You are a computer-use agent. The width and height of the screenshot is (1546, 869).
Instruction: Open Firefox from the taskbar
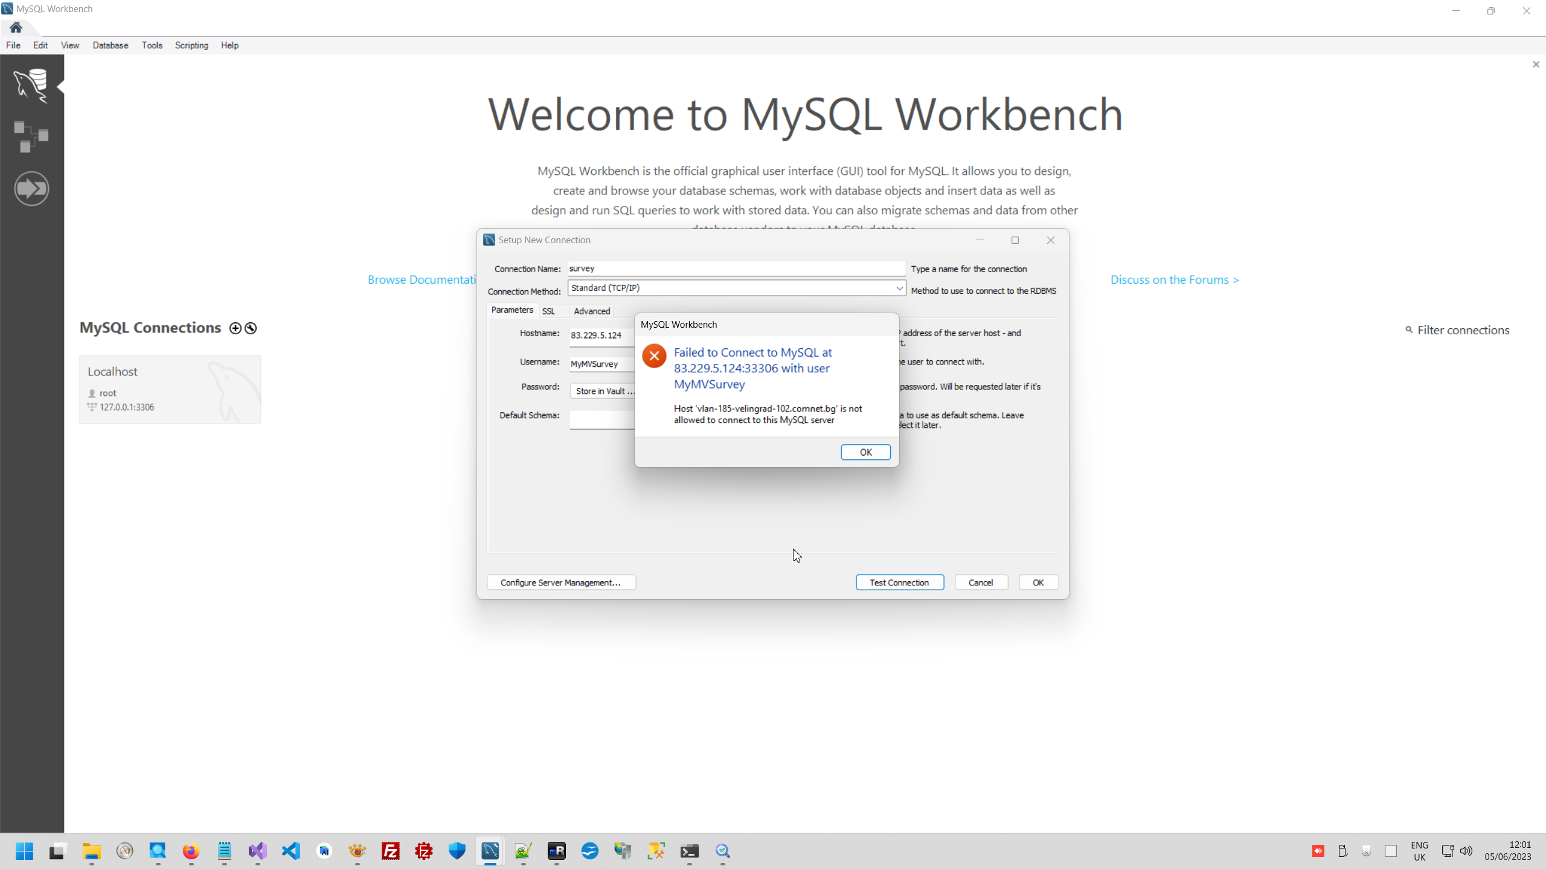click(191, 851)
